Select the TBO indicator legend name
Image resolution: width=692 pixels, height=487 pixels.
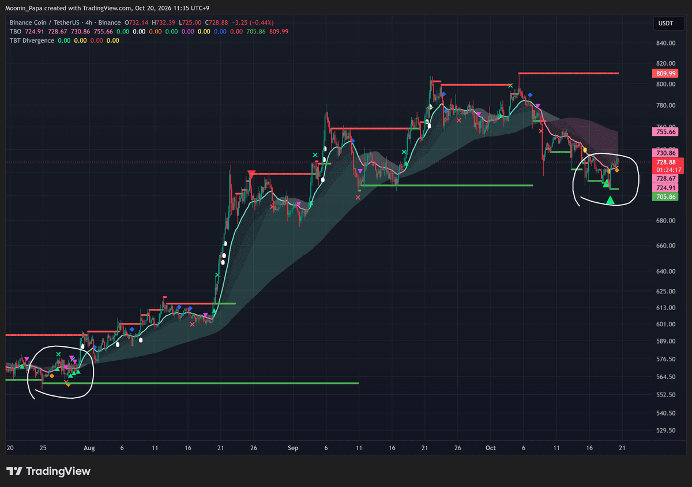16,31
